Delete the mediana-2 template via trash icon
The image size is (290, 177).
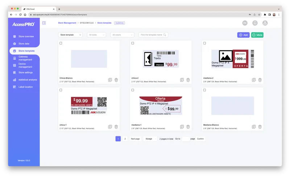tap(260, 80)
